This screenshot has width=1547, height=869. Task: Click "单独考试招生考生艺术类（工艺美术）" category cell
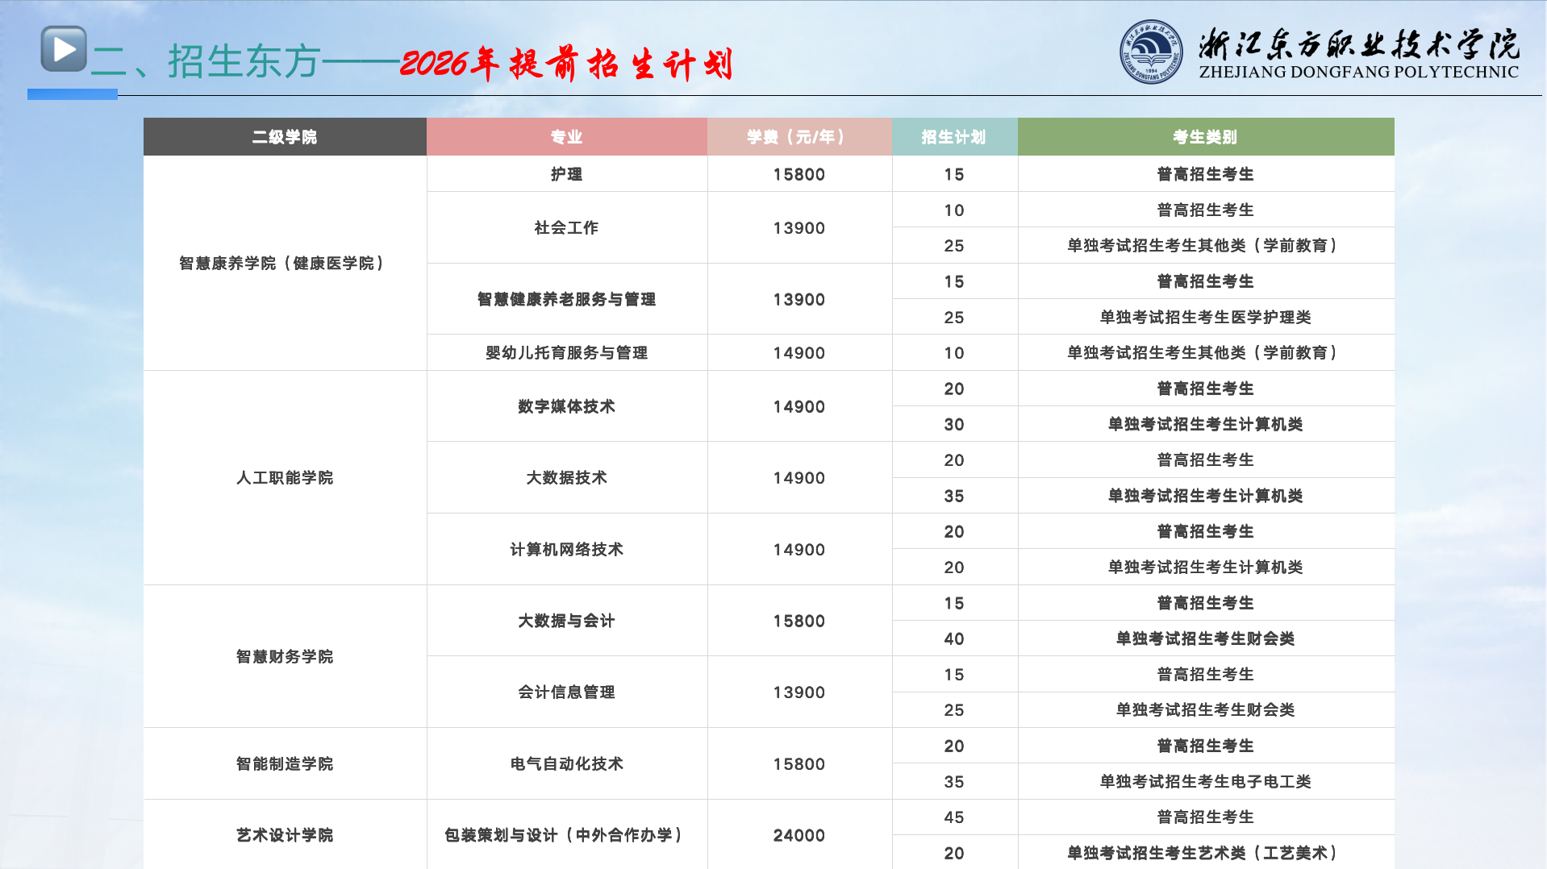1206,852
